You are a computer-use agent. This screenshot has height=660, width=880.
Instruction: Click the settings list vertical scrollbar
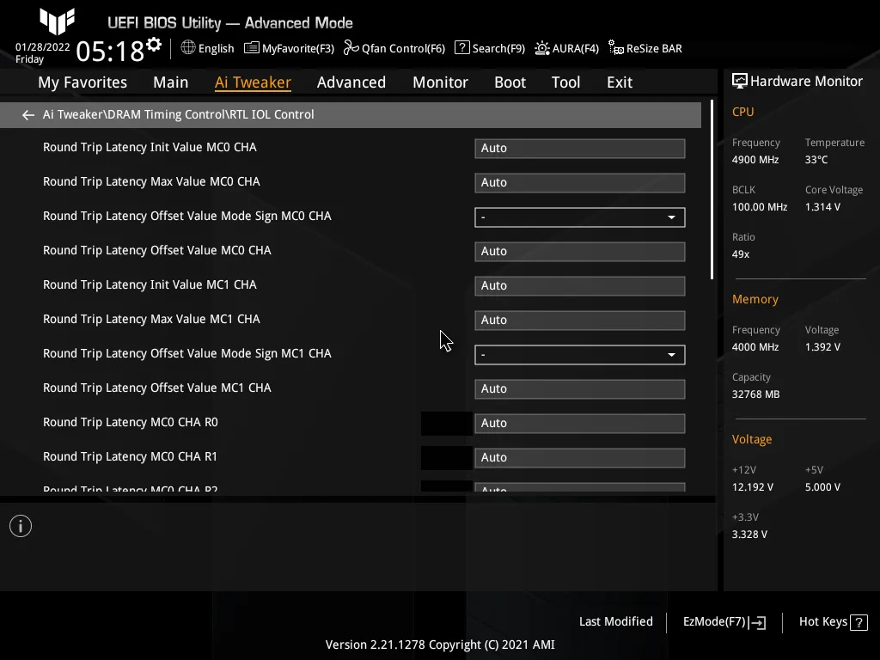(712, 190)
